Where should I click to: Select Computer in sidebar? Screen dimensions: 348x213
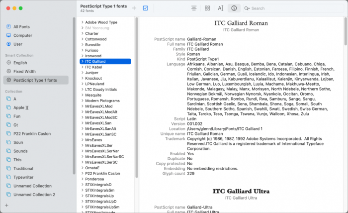click(x=23, y=35)
